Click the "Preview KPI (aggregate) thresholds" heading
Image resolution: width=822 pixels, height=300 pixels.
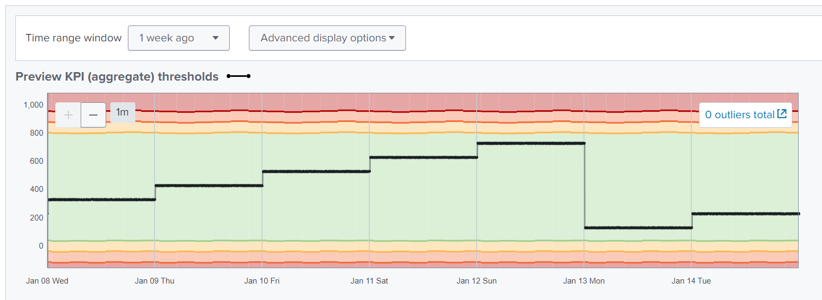tap(117, 77)
